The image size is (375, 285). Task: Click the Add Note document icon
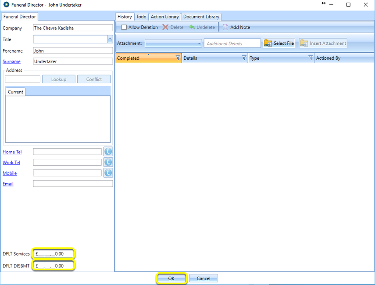click(x=225, y=27)
